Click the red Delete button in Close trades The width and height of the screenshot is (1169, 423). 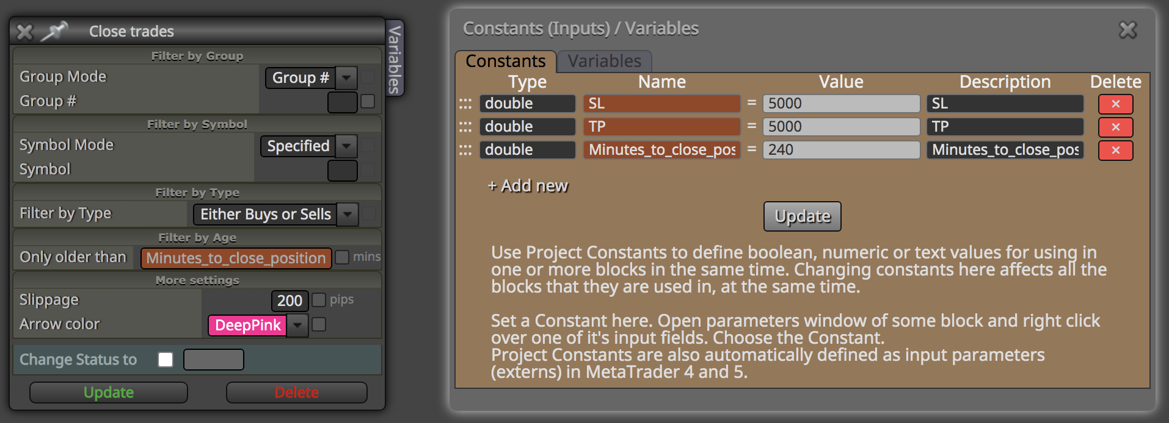[297, 393]
